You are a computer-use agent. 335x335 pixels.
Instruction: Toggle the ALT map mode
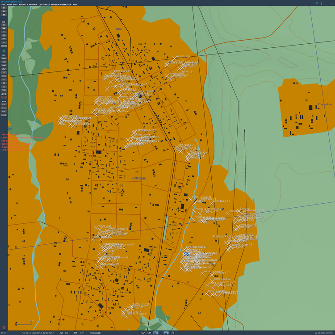tap(156, 333)
